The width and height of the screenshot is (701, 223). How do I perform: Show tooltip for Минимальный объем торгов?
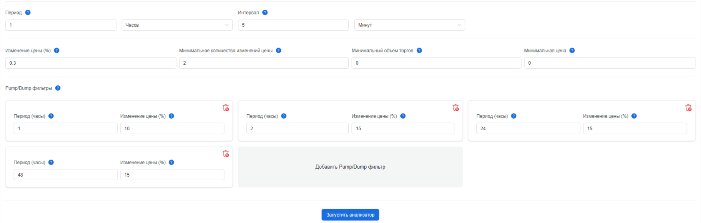(x=419, y=50)
